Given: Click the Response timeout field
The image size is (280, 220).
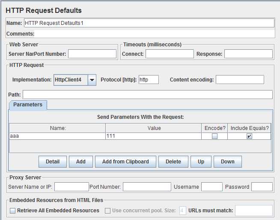Looking at the screenshot, I should point(248,54).
